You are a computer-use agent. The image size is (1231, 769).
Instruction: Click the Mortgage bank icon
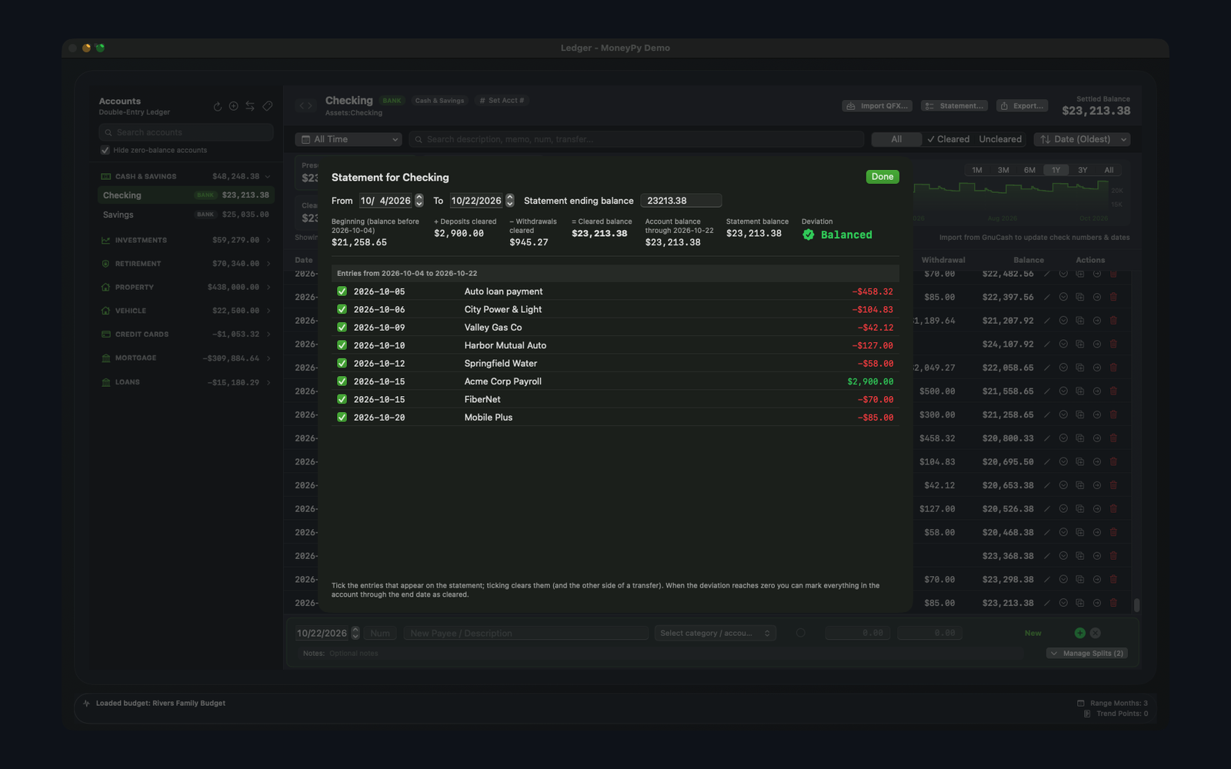click(105, 358)
